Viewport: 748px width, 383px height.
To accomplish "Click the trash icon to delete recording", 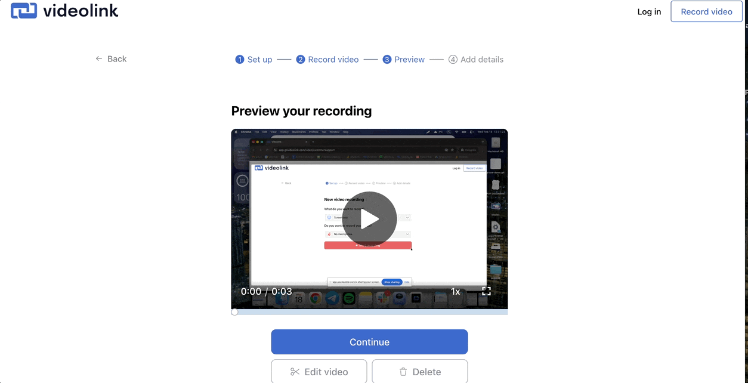I will (403, 372).
